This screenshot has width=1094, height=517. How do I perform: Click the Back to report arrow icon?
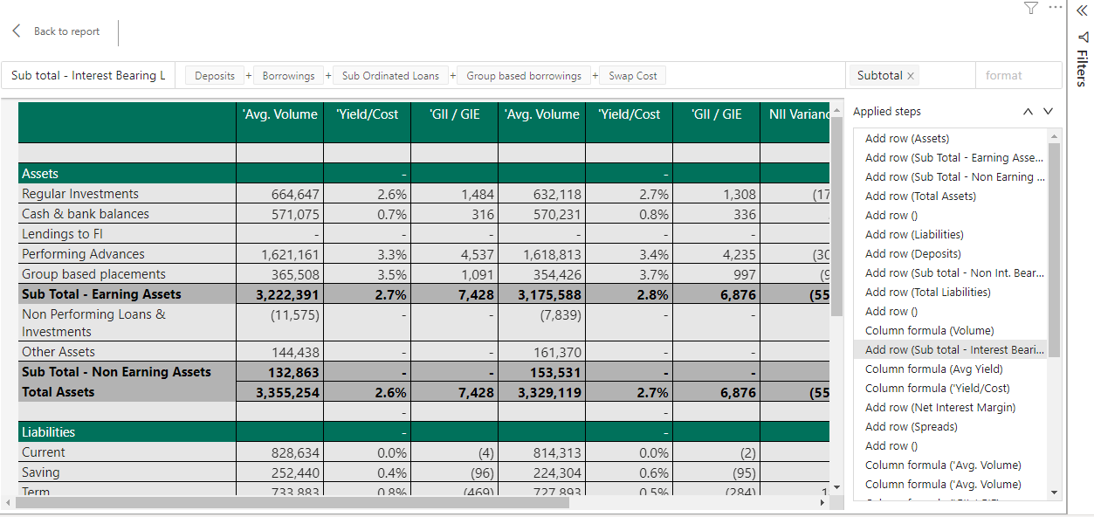[17, 31]
